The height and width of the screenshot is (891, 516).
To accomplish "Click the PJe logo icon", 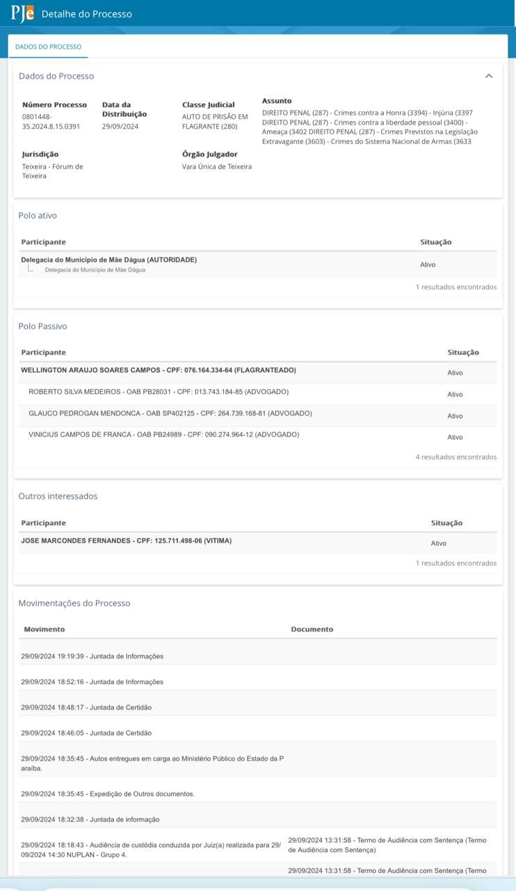I will click(x=22, y=13).
